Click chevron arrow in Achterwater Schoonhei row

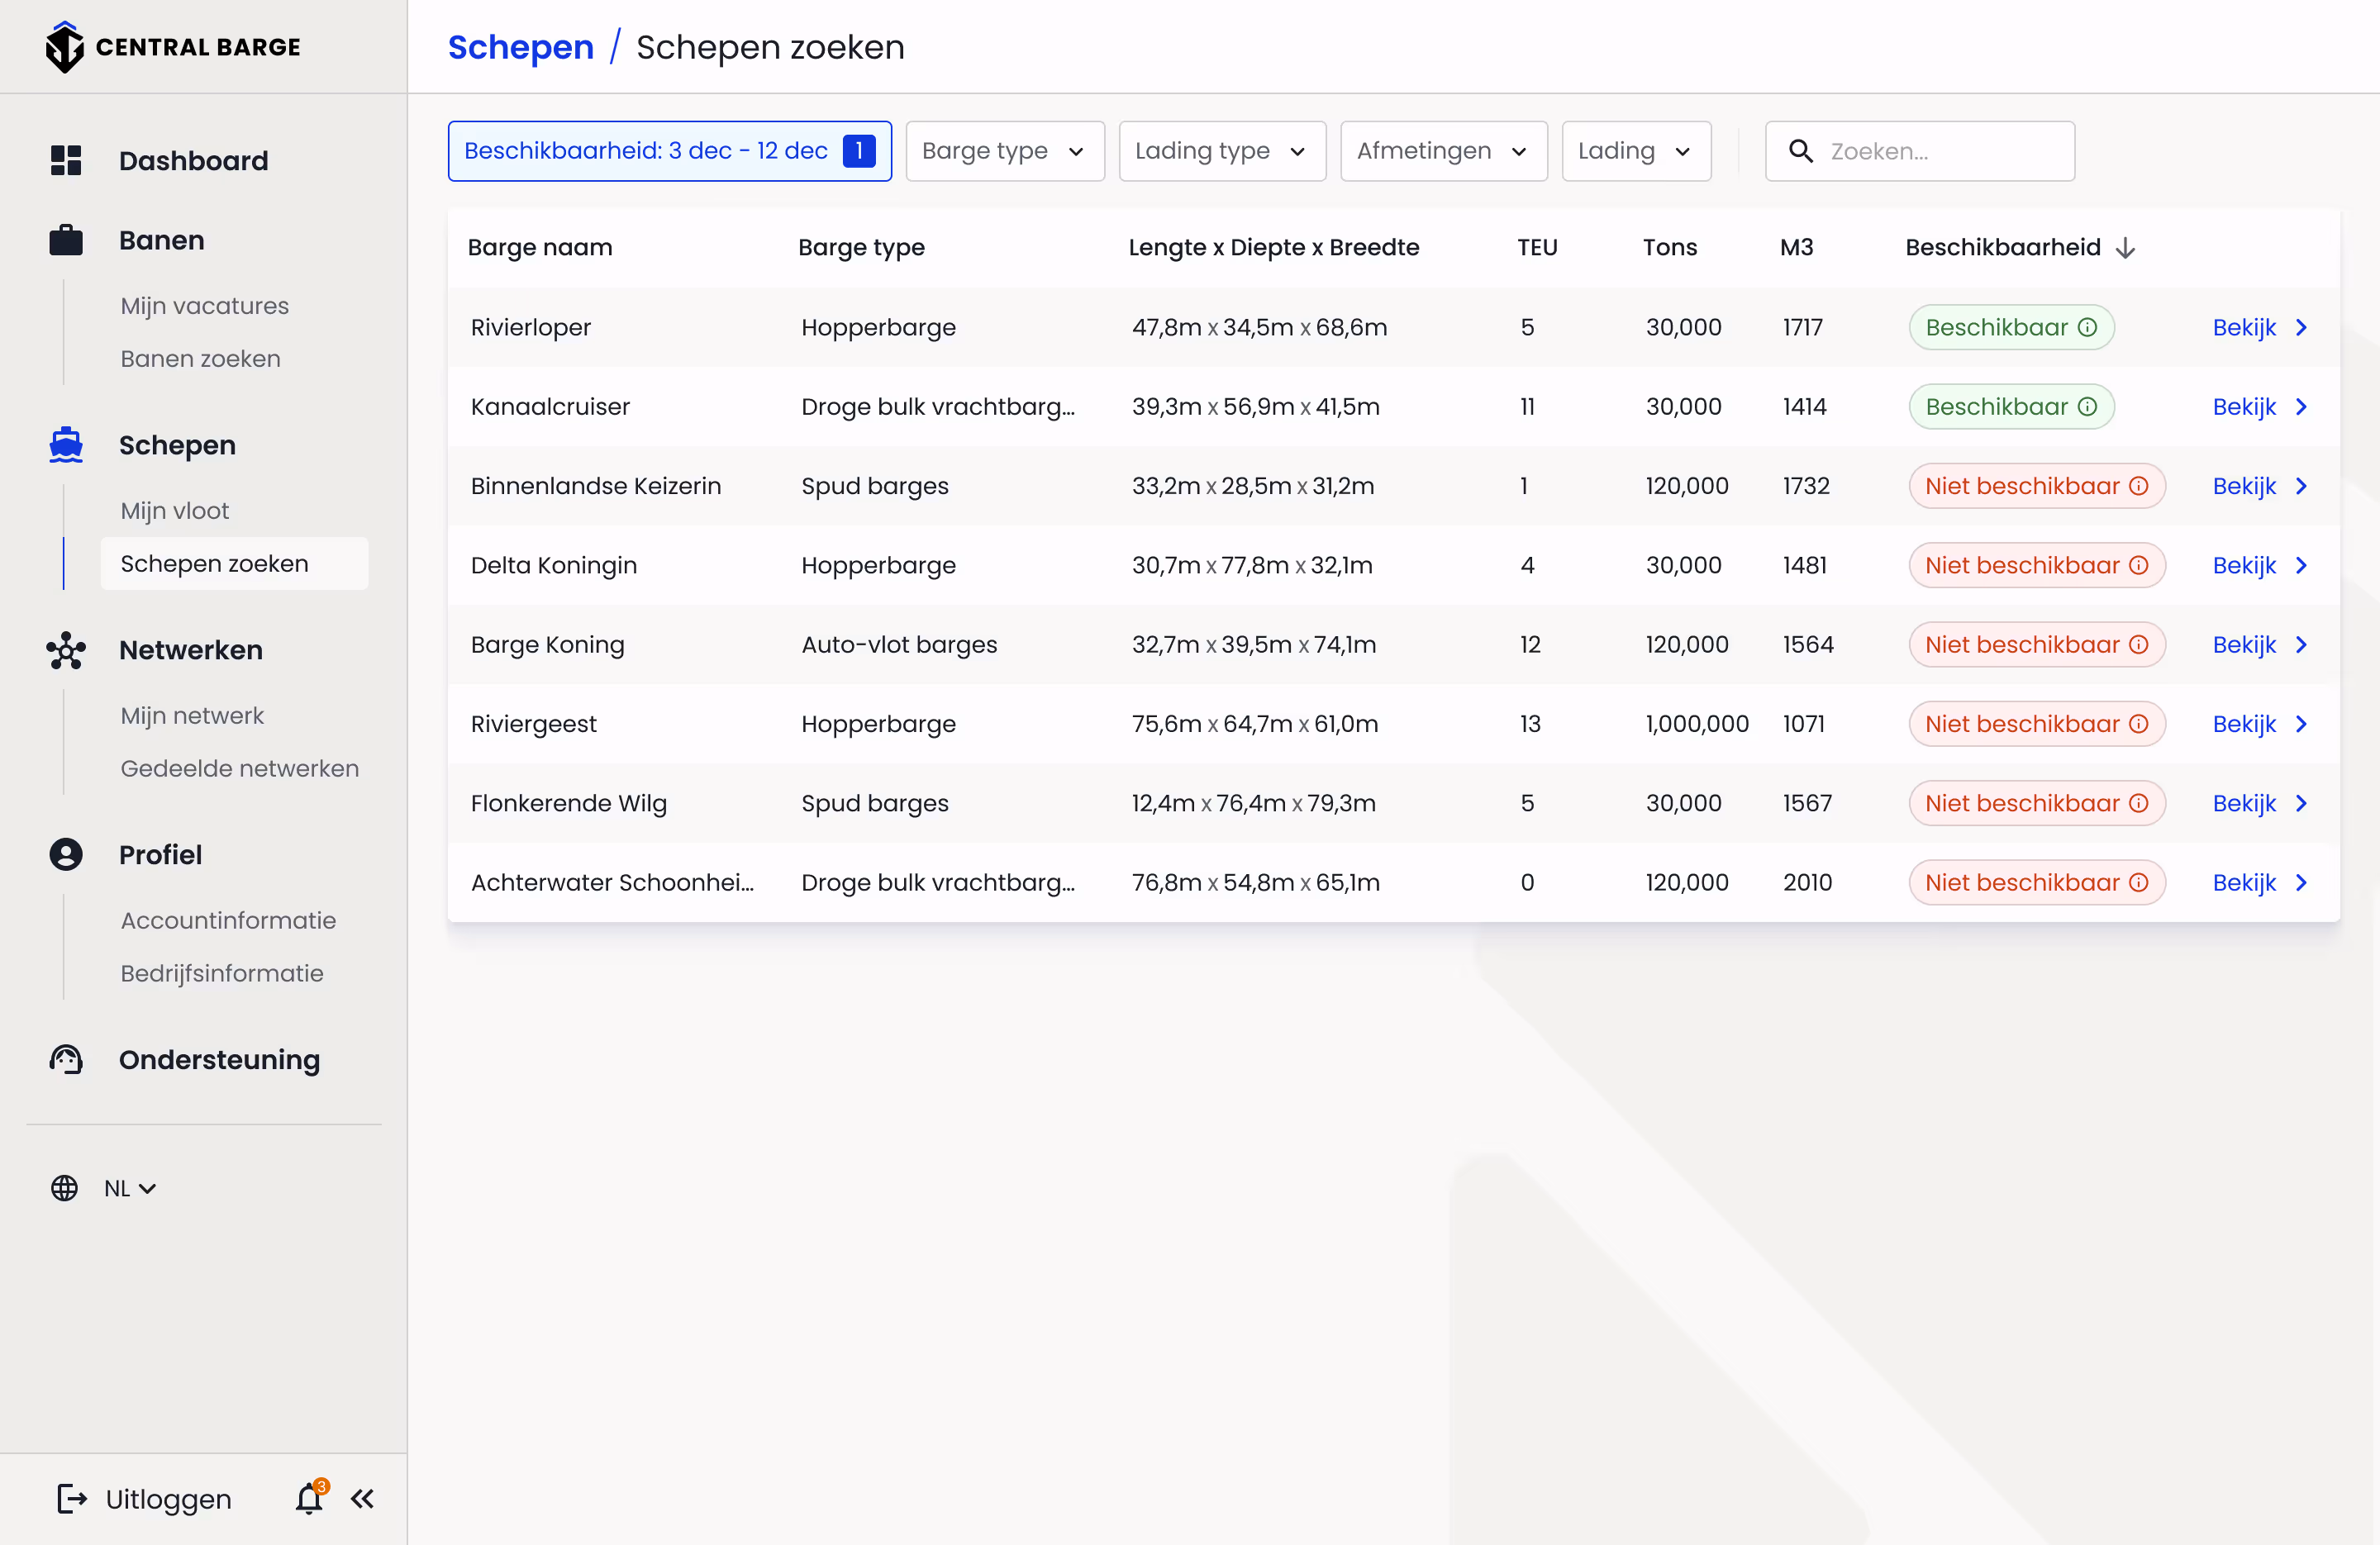[2301, 882]
